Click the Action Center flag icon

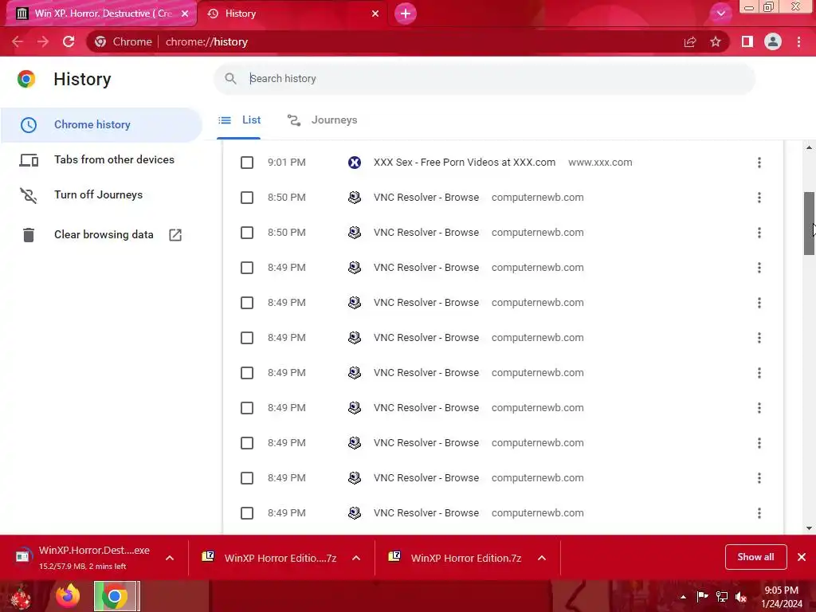tap(702, 596)
